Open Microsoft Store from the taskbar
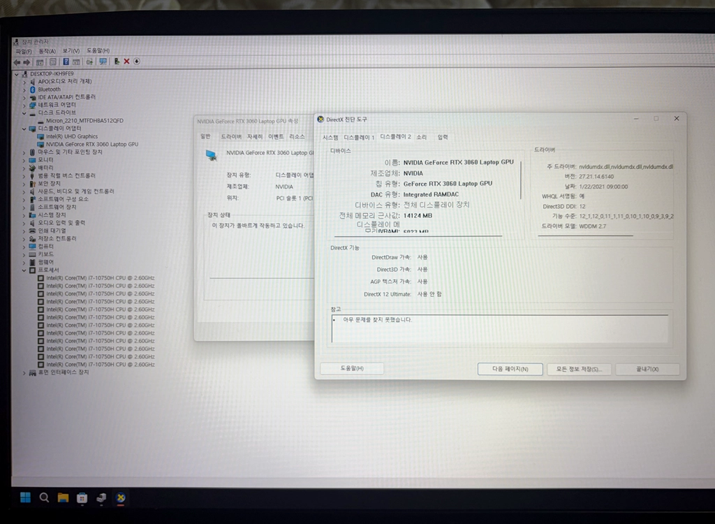 [82, 498]
